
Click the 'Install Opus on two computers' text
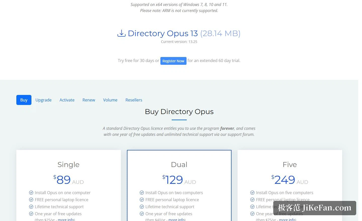[174, 193]
